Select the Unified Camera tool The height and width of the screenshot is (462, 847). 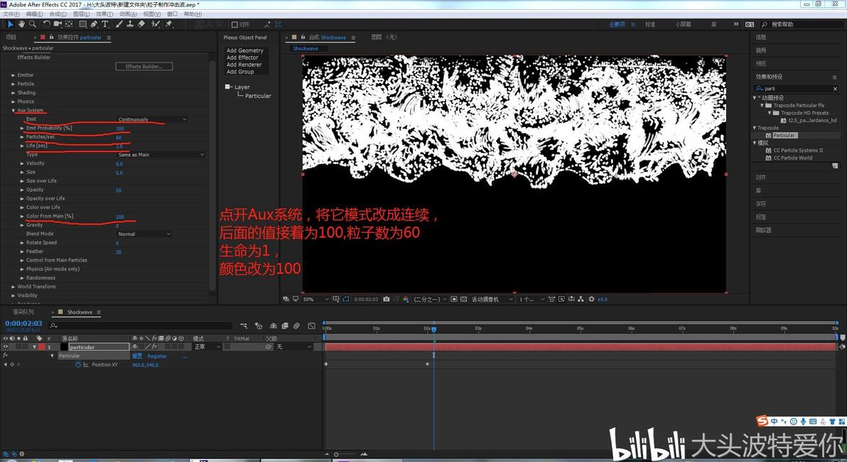(x=58, y=24)
